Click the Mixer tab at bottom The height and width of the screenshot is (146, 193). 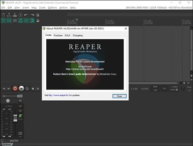7,144
